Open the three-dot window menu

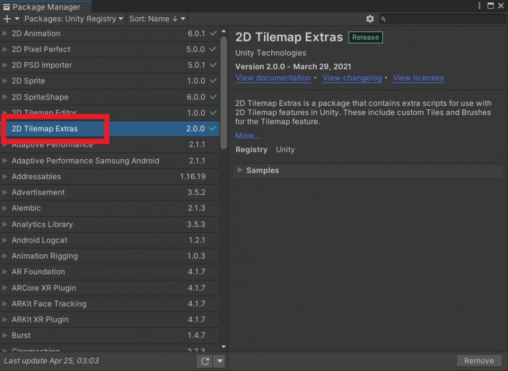point(479,5)
